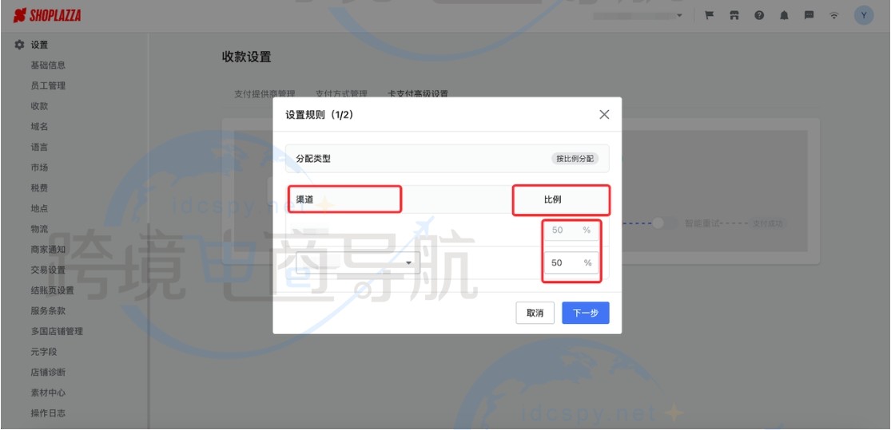This screenshot has width=891, height=430.
Task: Click the 设置规则 (1/2) dialog title
Action: pos(320,115)
